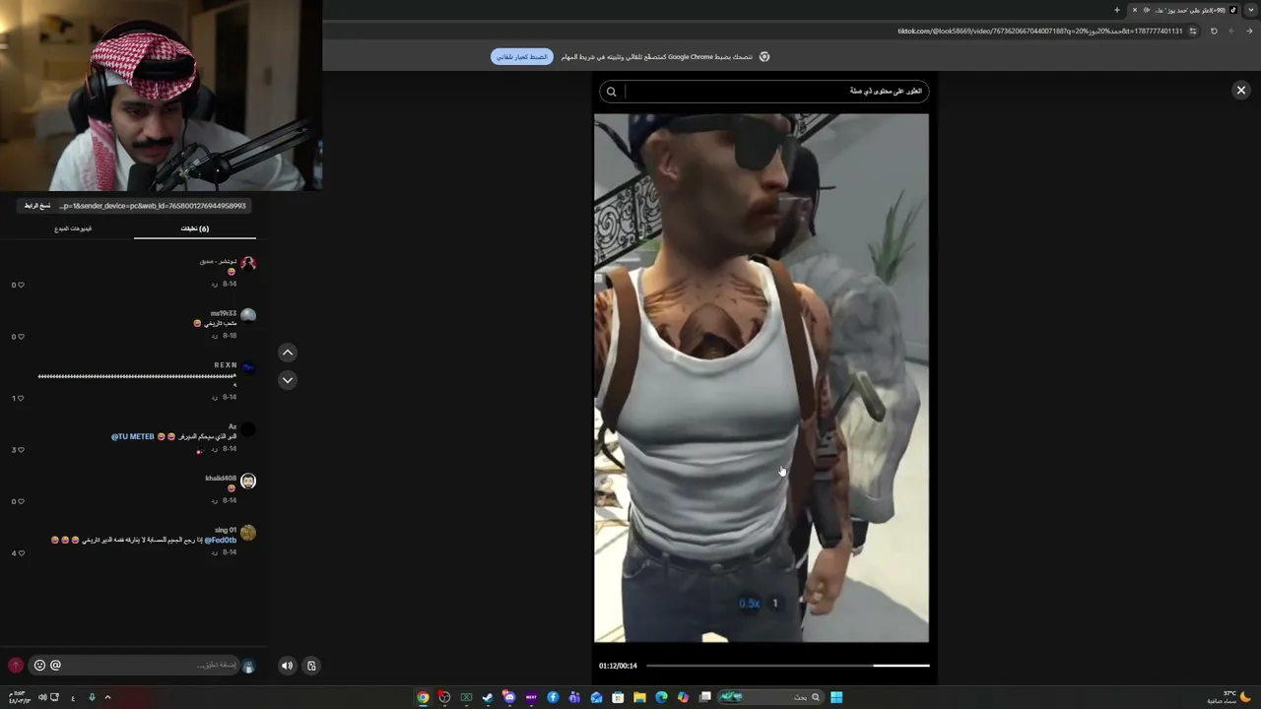1261x709 pixels.
Task: Open the site settings icon in the address bar
Action: click(x=1193, y=31)
